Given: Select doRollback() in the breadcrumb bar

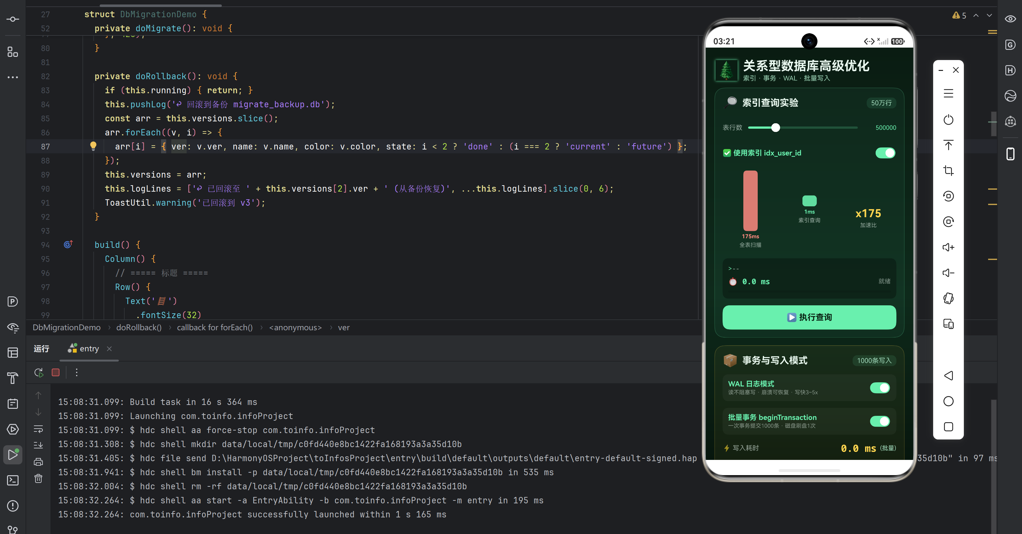Looking at the screenshot, I should coord(139,327).
